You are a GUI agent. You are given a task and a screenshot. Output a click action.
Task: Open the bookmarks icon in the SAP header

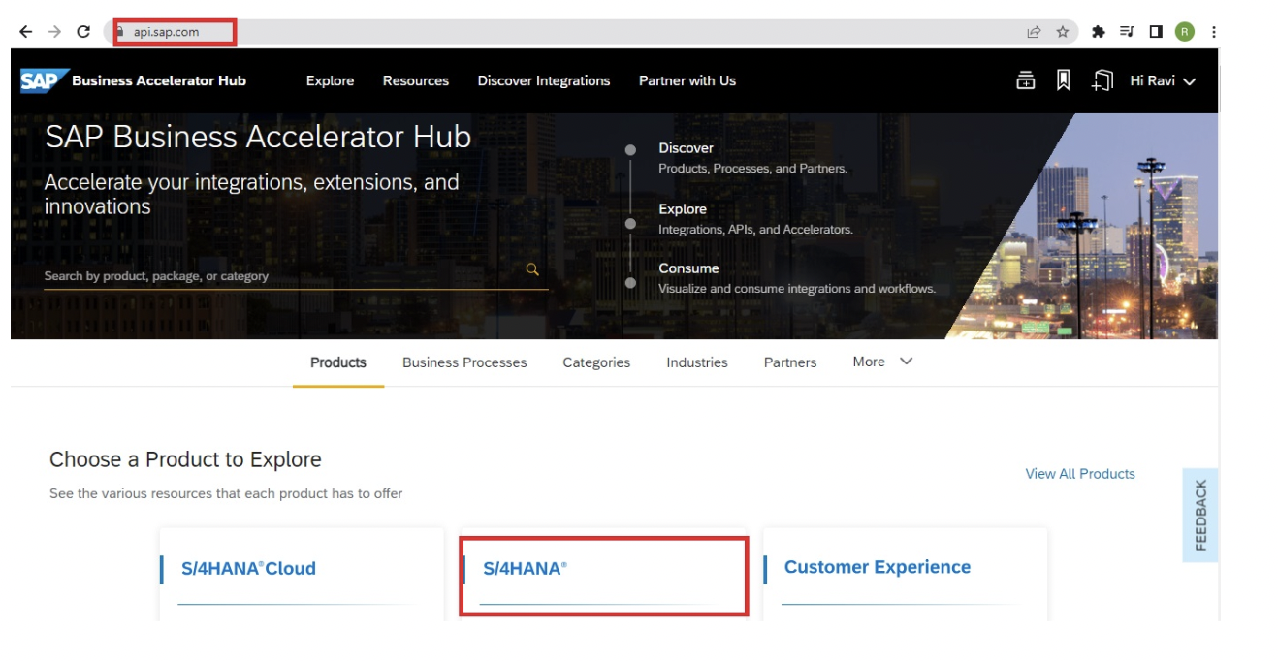coord(1064,80)
